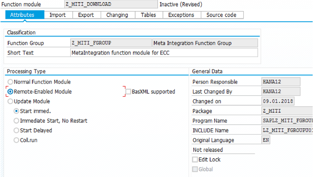Click the Function module name field
Screen dimensions: 317x177
[x=110, y=5]
